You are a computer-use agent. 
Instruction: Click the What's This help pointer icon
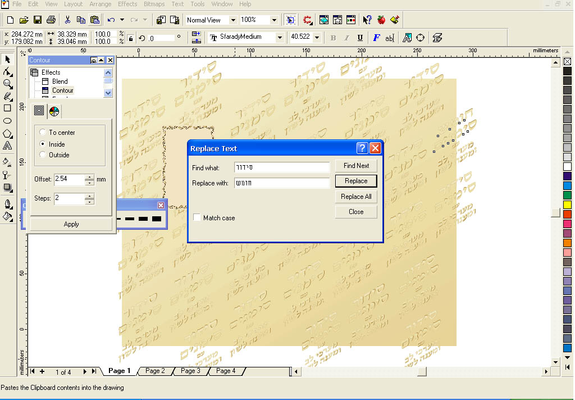point(367,20)
